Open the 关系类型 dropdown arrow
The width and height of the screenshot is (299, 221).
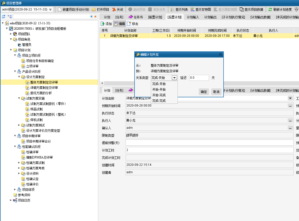pos(174,78)
